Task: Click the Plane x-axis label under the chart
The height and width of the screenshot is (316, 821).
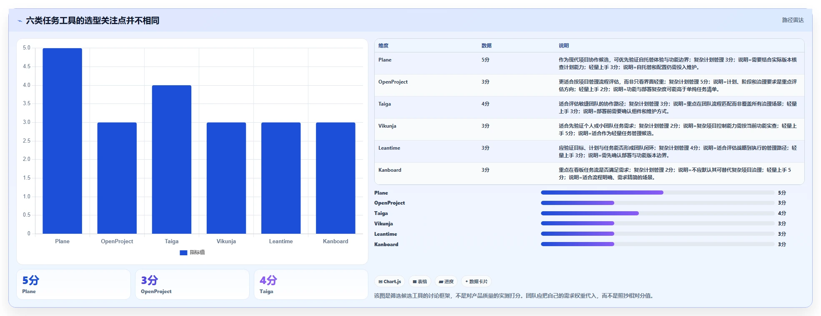Action: (63, 241)
